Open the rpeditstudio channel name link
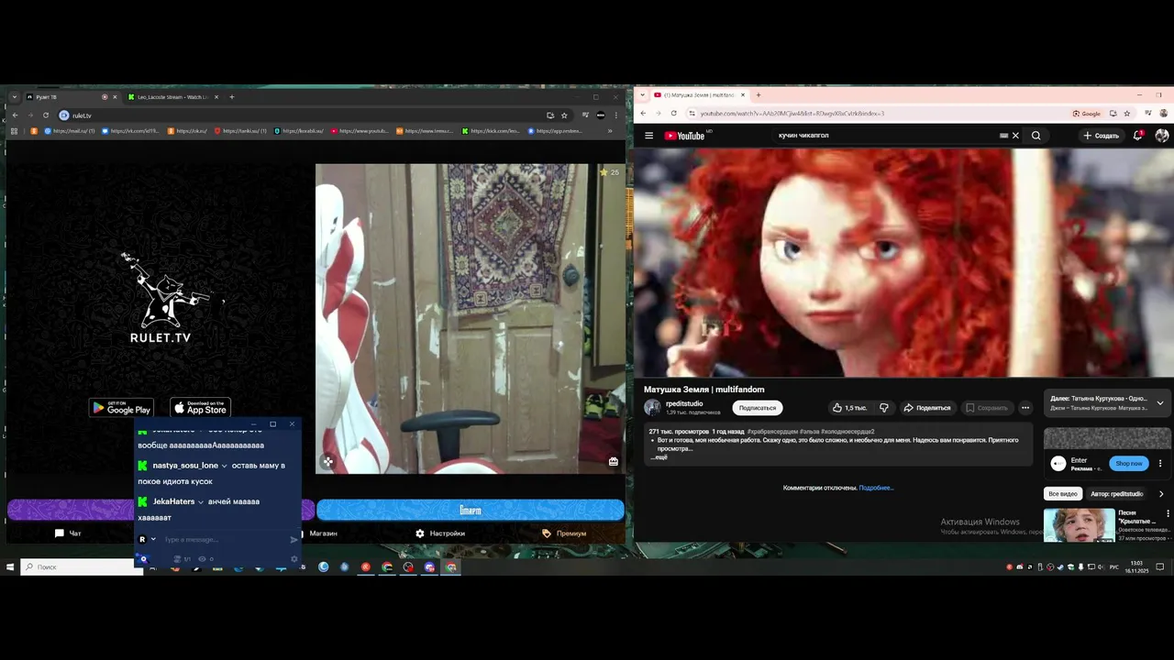Screen dimensions: 1174x660 (x=684, y=403)
